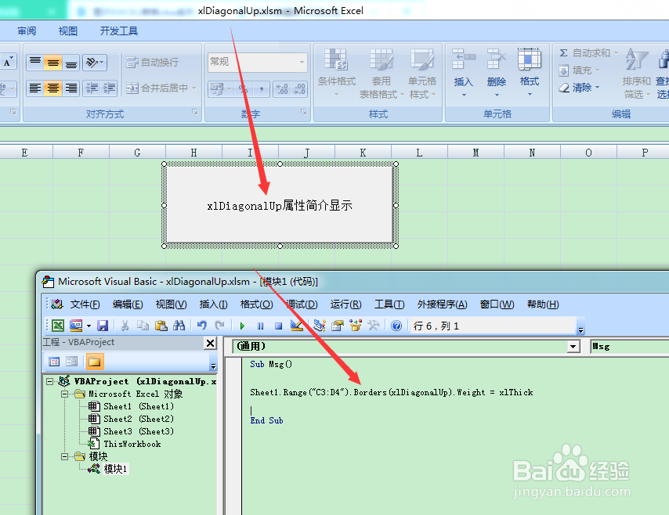The image size is (669, 515).
Task: Undo the last edit in VBA editor
Action: [x=202, y=326]
